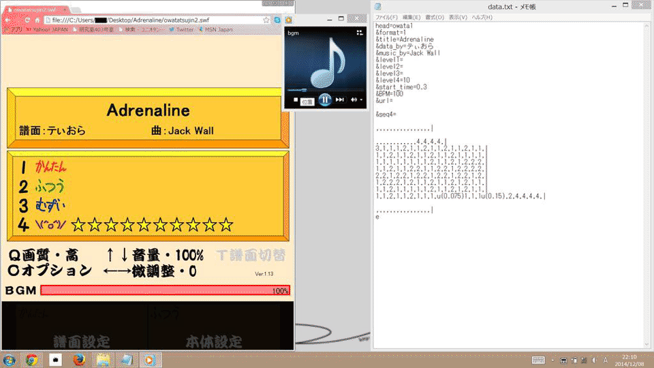Click the &music_by=Jack Wall line
The height and width of the screenshot is (368, 654).
(x=408, y=53)
